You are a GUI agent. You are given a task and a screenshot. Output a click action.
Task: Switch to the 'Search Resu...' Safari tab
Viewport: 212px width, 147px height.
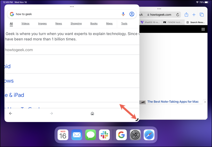click(196, 22)
